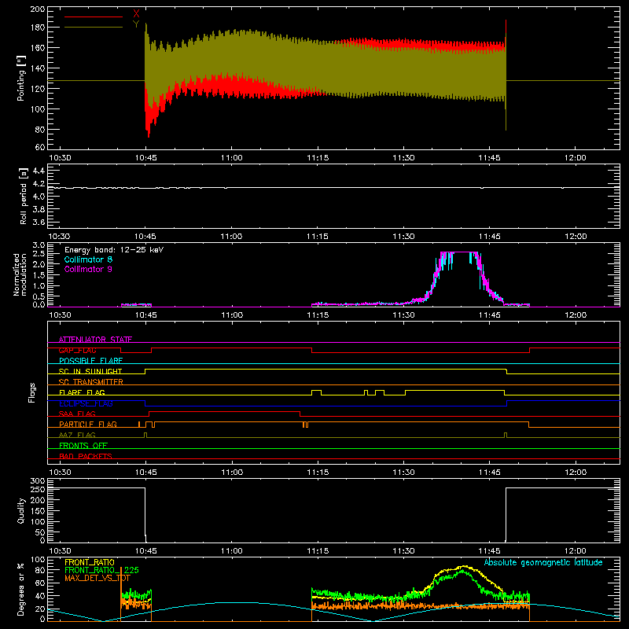The image size is (629, 629).
Task: Click the 'Degrees or %' axis title
Action: (21, 589)
